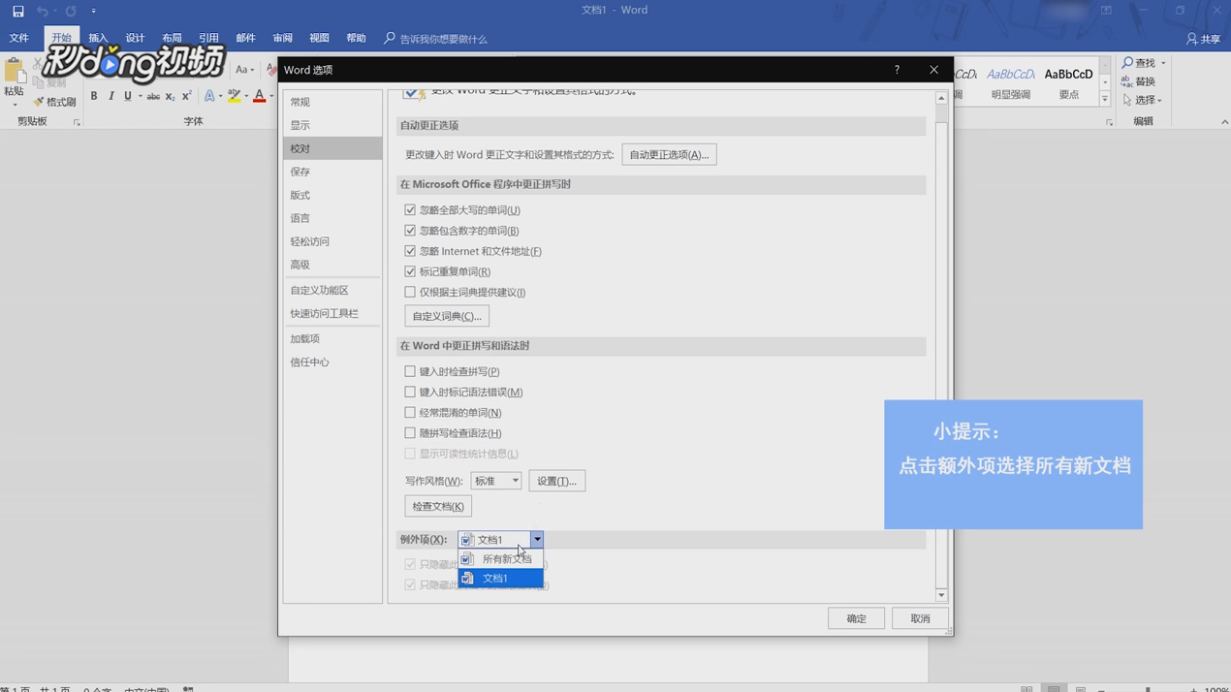Screen dimensions: 1231x692
Task: Enable 随拼写检查语法 checkbox
Action: [410, 433]
